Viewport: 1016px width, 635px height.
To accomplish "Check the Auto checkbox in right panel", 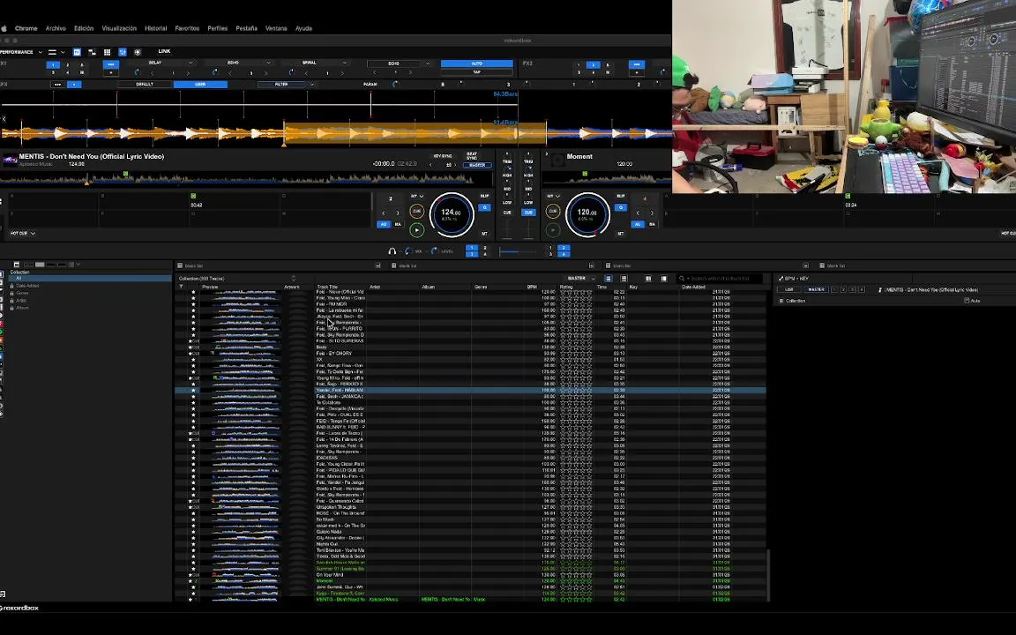I will tap(967, 301).
